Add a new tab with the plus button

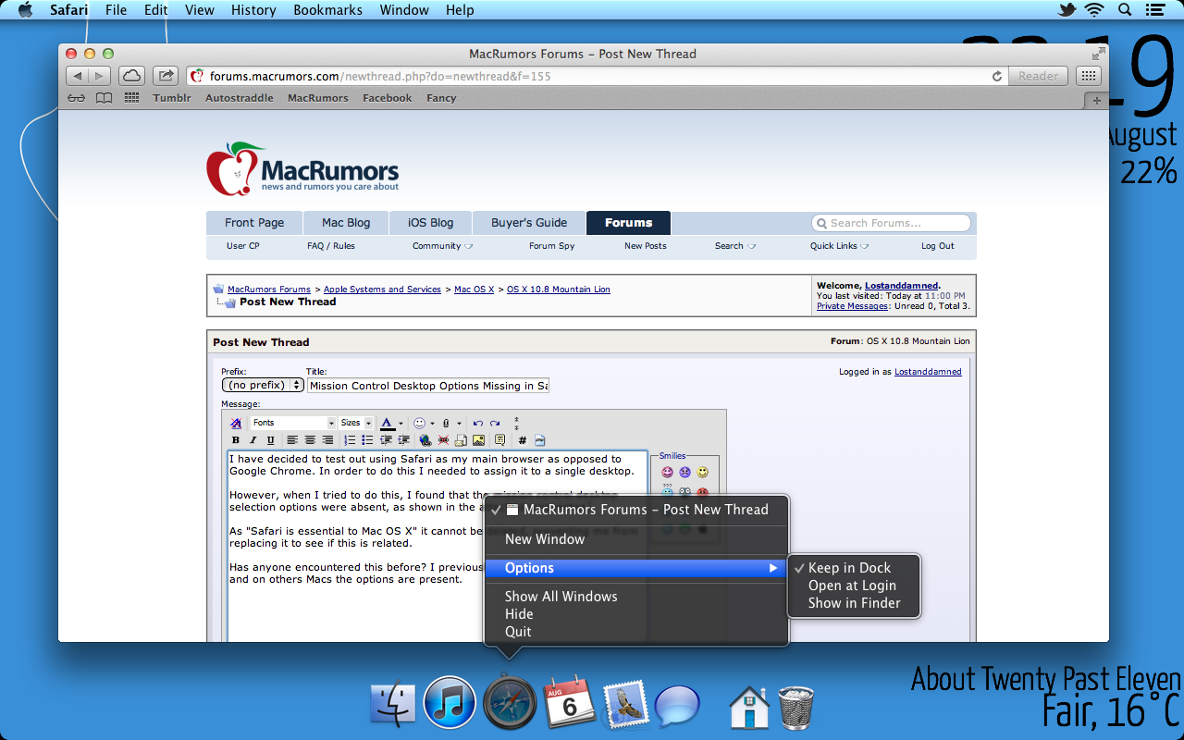(x=1097, y=100)
